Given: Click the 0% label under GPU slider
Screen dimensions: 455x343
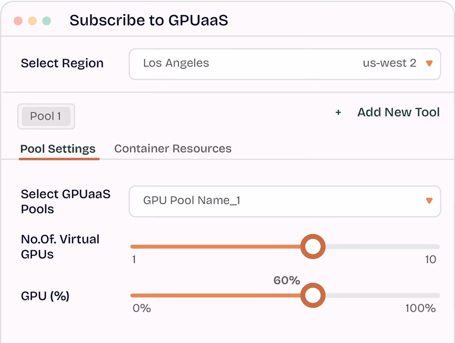Looking at the screenshot, I should [142, 308].
